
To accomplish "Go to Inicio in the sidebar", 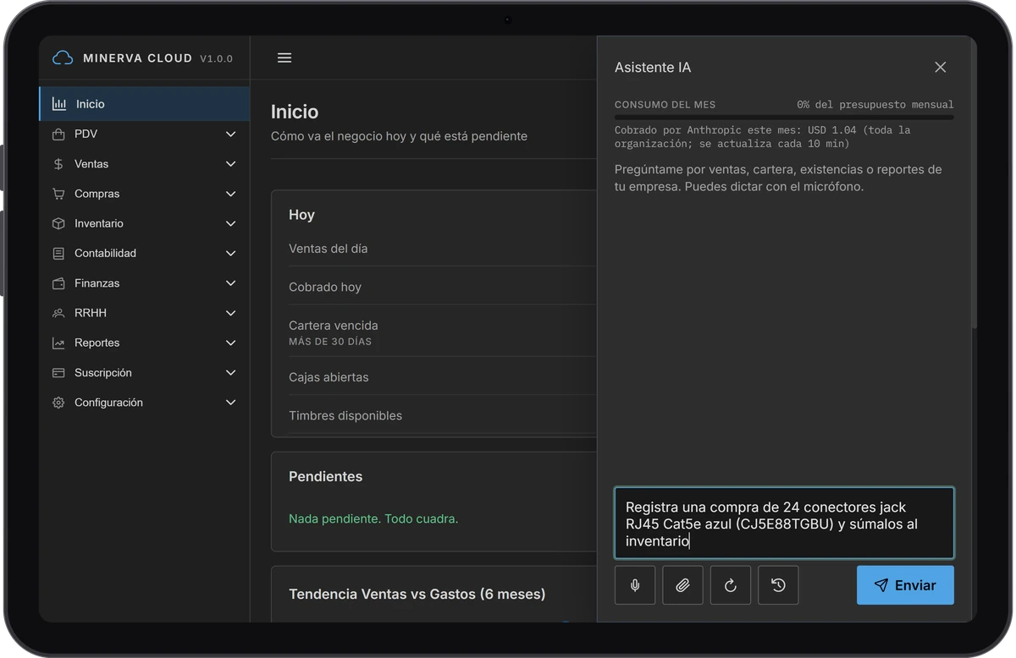I will point(144,104).
